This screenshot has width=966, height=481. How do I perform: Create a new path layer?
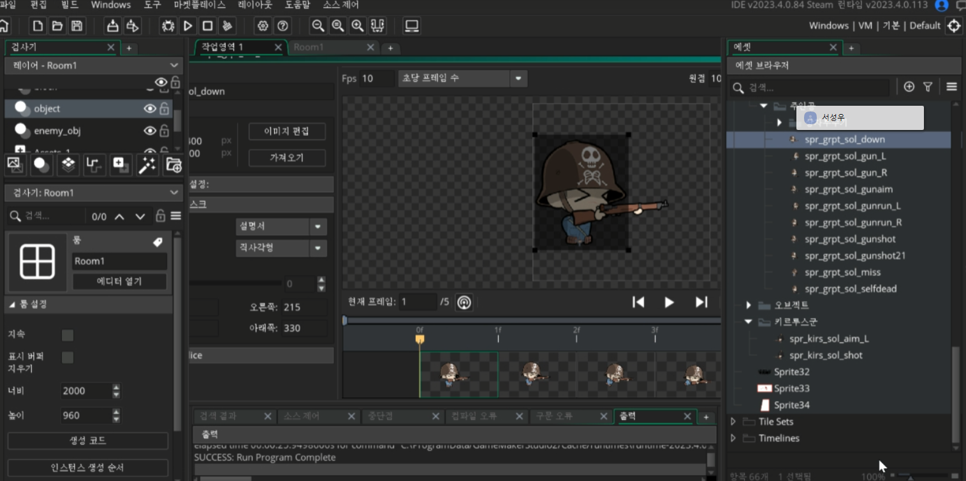94,164
